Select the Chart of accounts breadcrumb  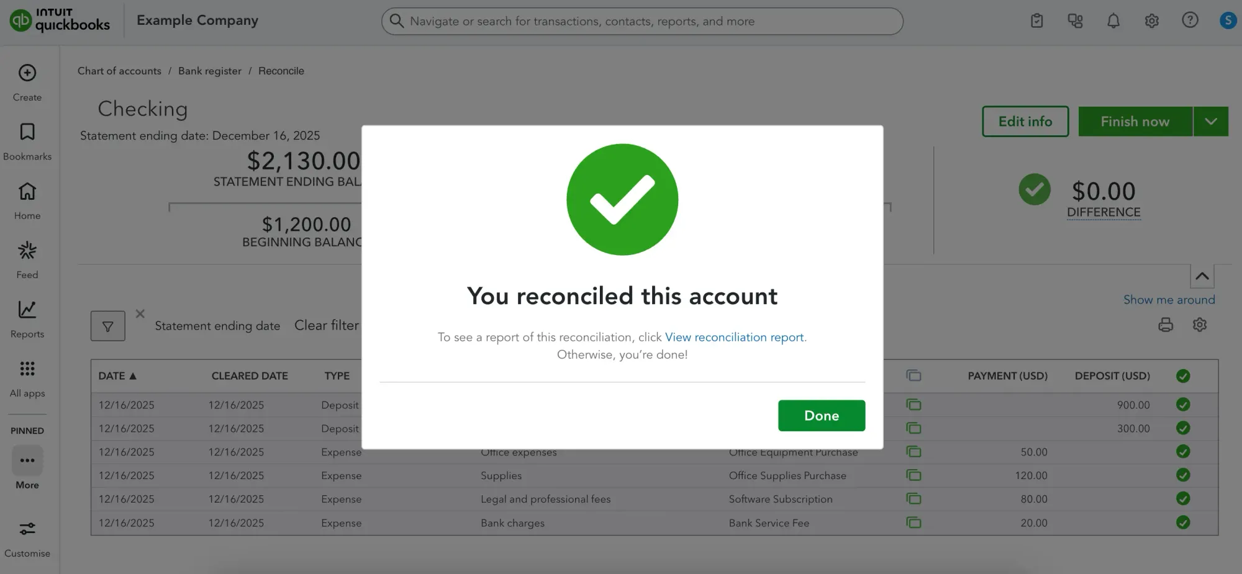click(x=119, y=71)
